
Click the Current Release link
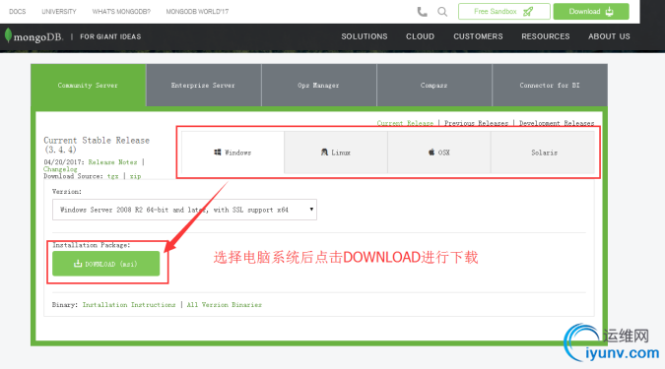click(x=405, y=123)
